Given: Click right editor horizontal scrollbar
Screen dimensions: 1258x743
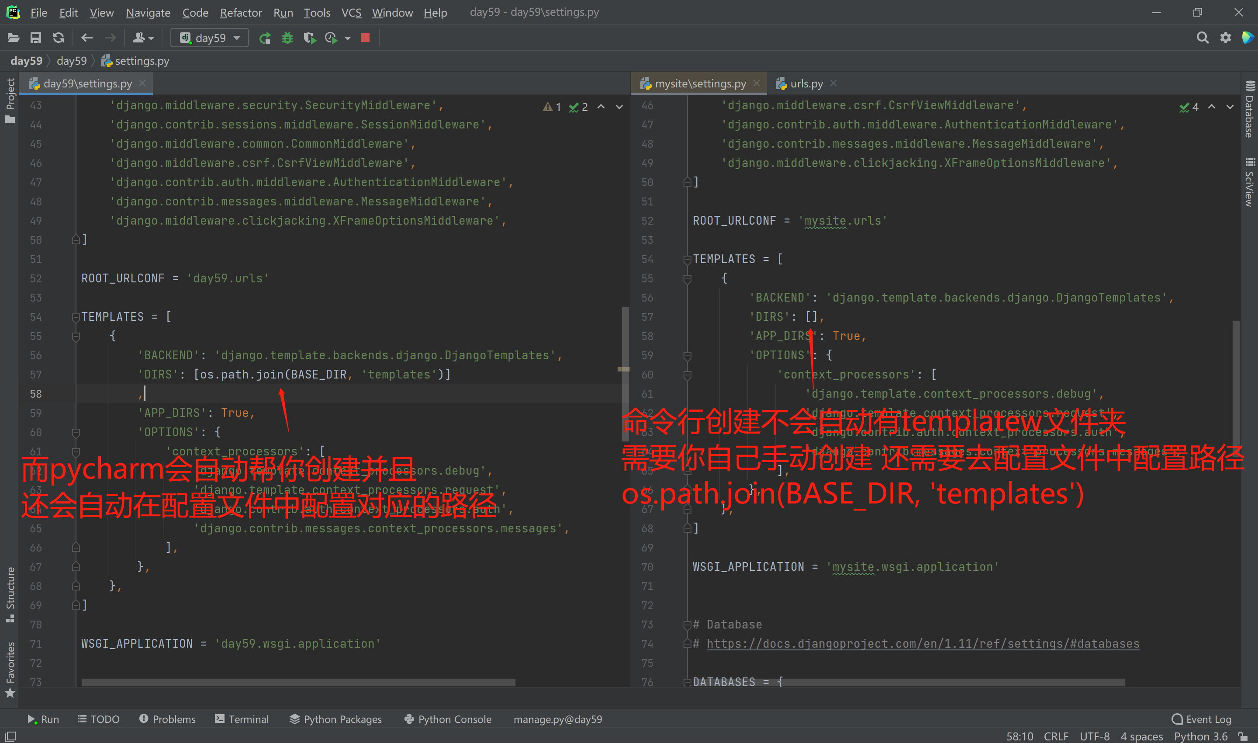Looking at the screenshot, I should pyautogui.click(x=909, y=682).
